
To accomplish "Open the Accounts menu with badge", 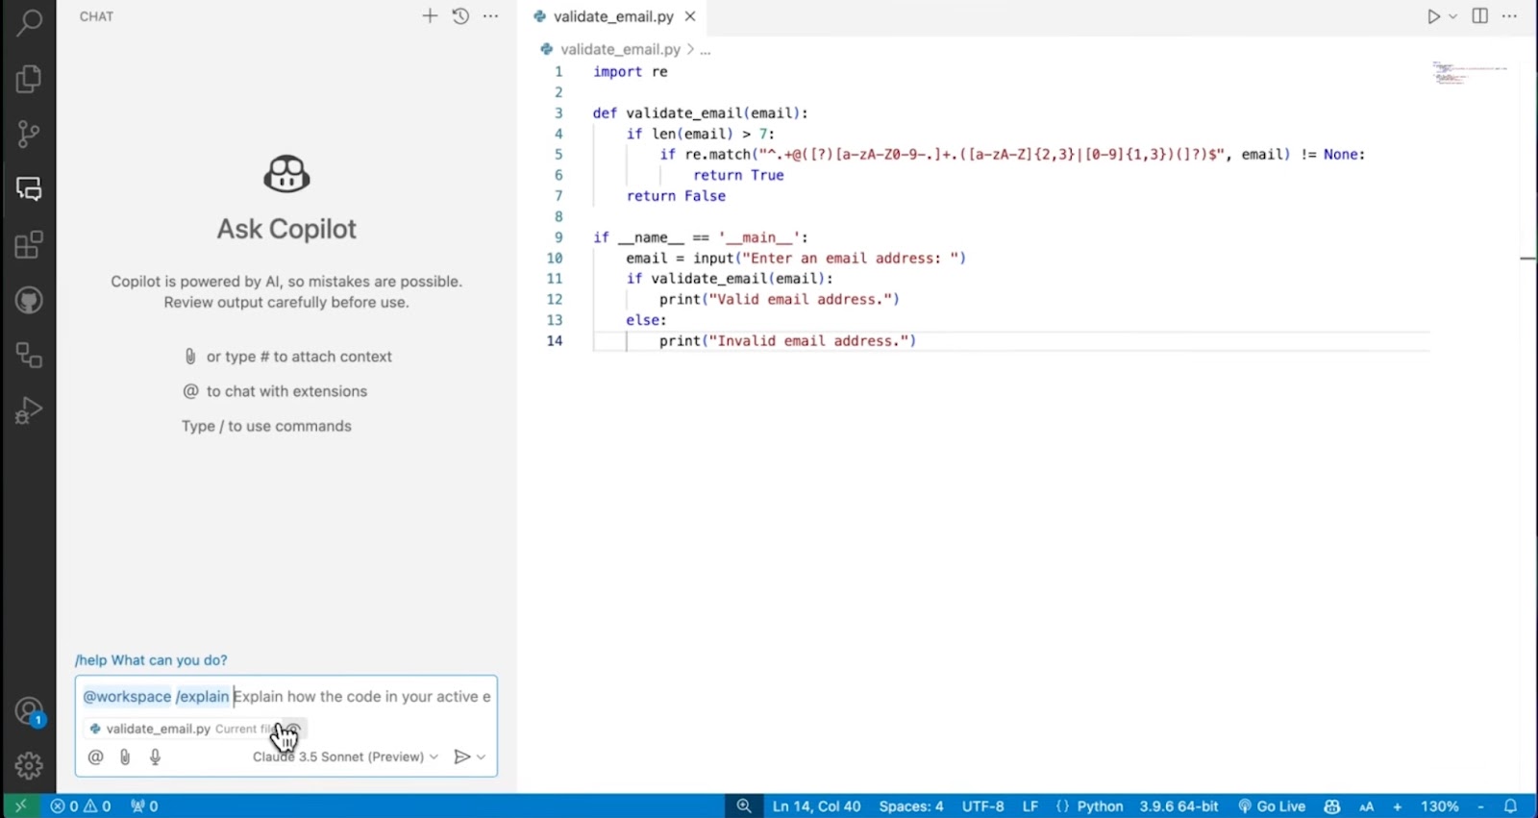I will 29,711.
